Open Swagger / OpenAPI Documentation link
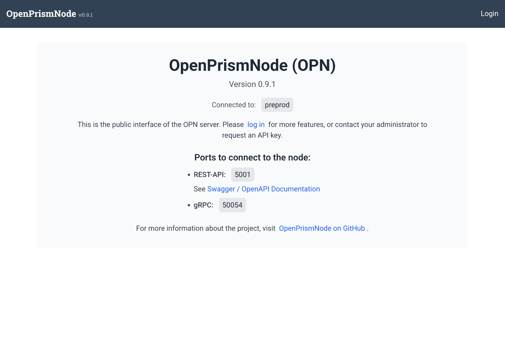This screenshot has height=350, width=505. click(263, 189)
